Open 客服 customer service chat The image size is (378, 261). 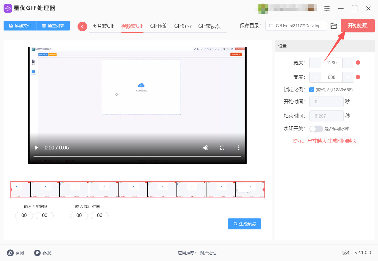(43, 253)
